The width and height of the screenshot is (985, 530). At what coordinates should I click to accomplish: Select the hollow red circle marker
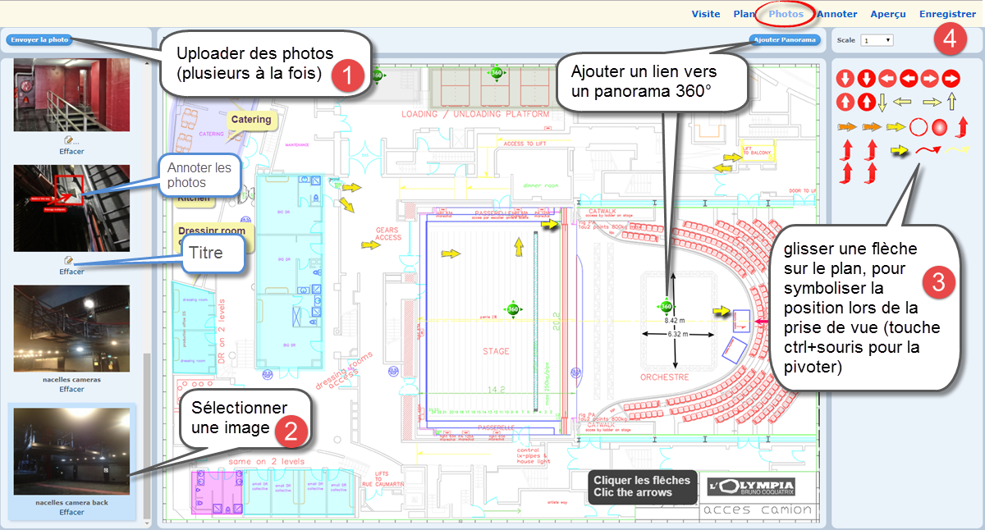[919, 127]
